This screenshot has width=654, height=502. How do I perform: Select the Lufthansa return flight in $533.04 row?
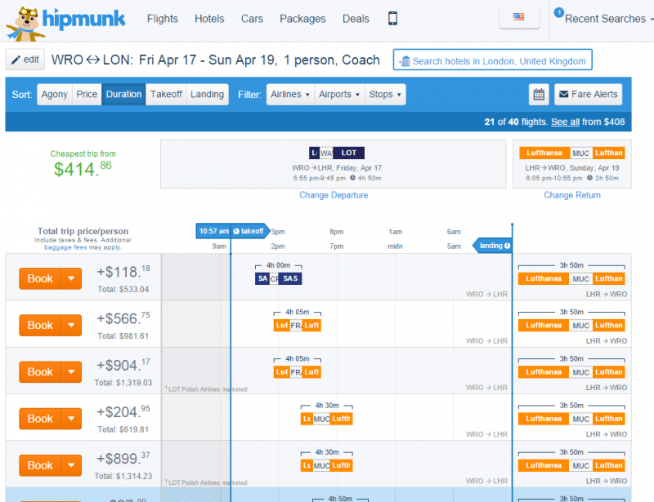pos(571,278)
